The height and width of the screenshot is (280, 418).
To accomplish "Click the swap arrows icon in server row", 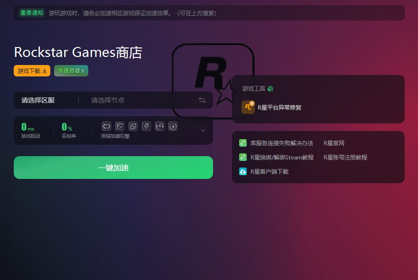I will click(202, 100).
